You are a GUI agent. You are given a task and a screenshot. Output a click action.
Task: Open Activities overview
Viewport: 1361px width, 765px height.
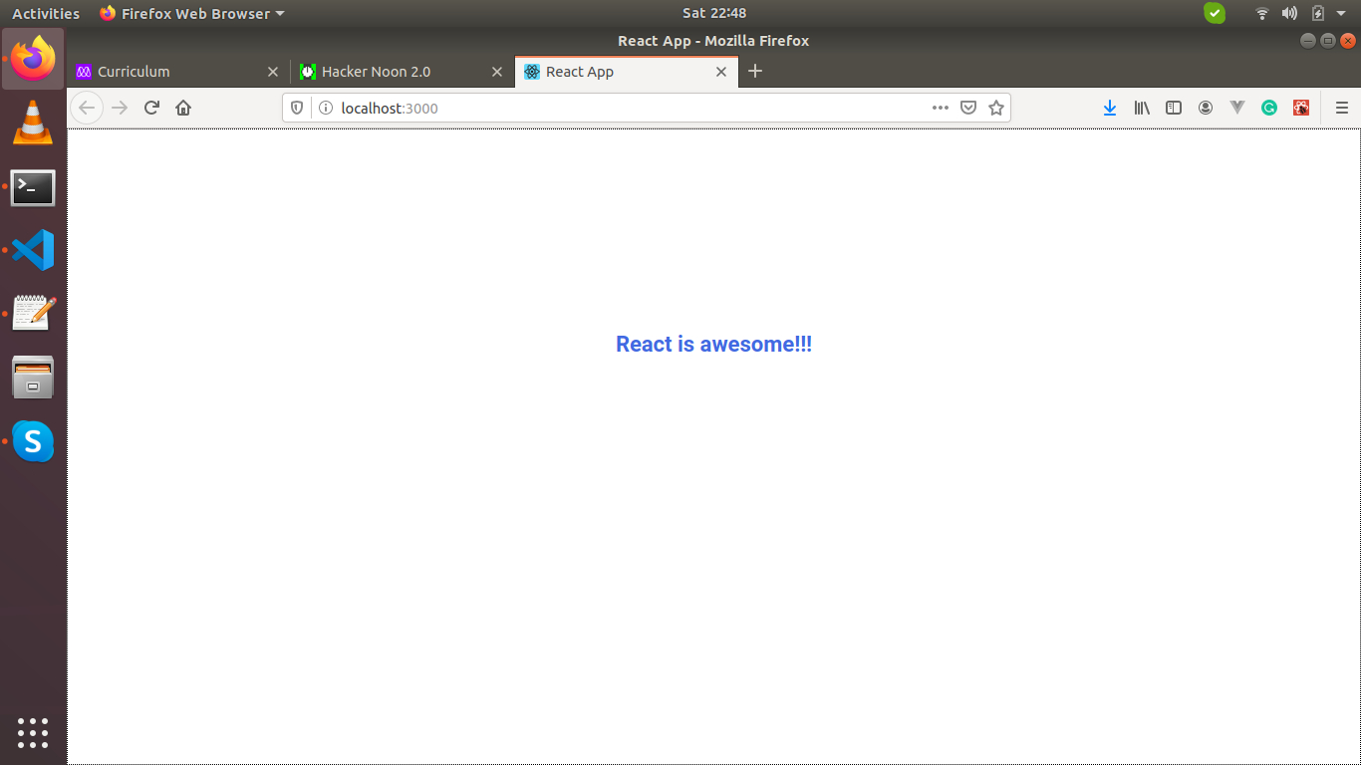[x=46, y=14]
